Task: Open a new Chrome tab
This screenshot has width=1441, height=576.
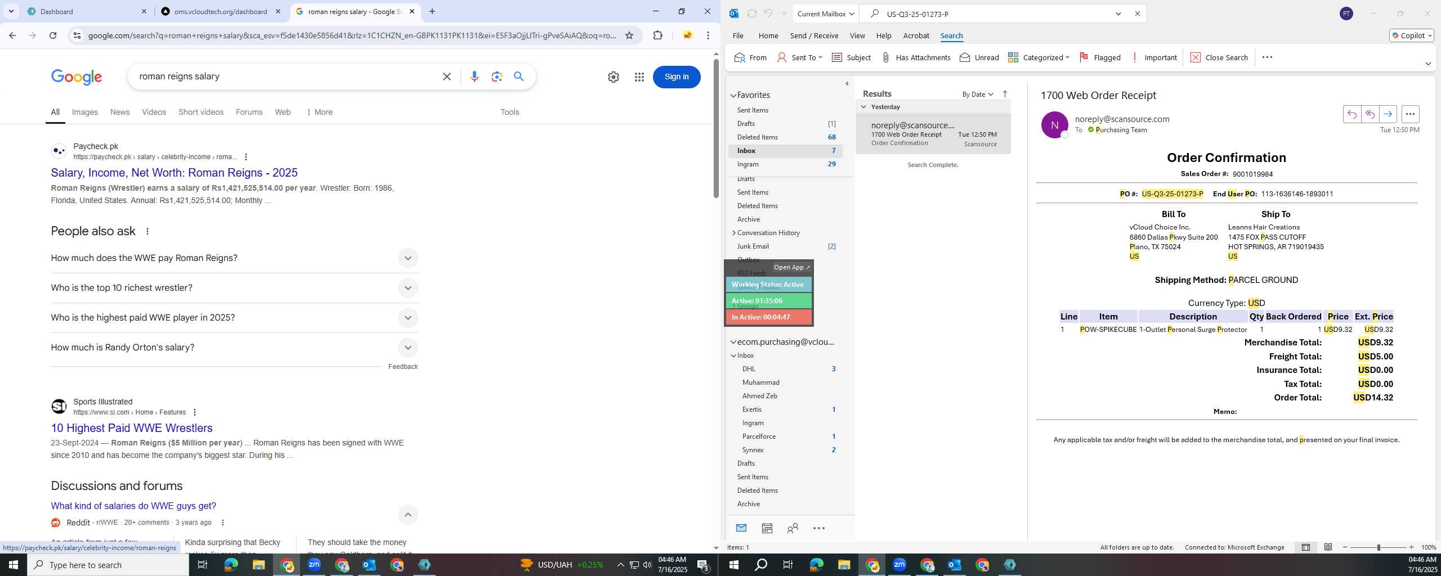Action: [432, 11]
